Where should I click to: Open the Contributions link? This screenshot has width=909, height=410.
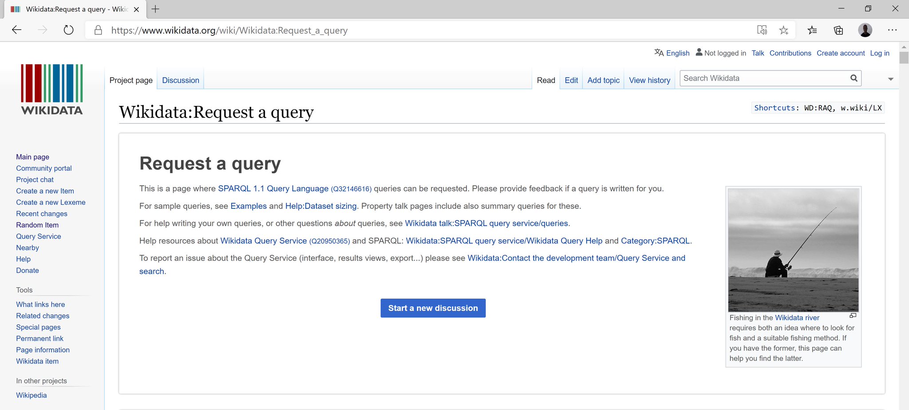click(790, 53)
